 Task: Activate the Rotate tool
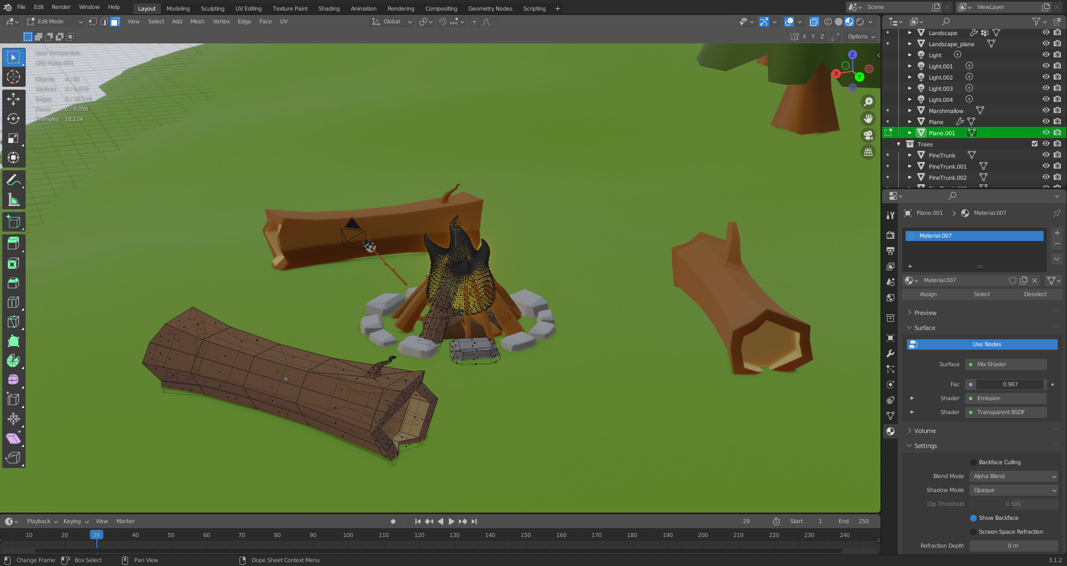(x=13, y=119)
